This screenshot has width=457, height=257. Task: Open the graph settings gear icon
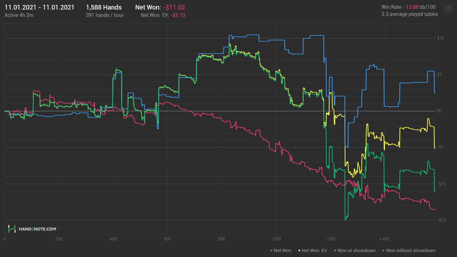tap(448, 8)
